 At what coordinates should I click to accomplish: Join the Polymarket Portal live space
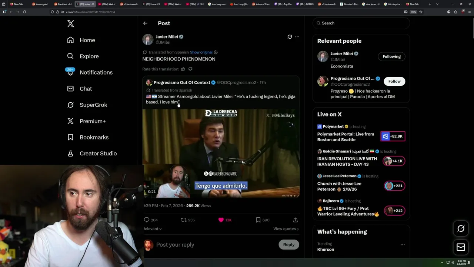tap(346, 137)
